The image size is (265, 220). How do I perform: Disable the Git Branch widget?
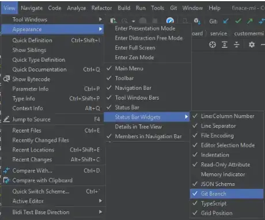(226, 194)
